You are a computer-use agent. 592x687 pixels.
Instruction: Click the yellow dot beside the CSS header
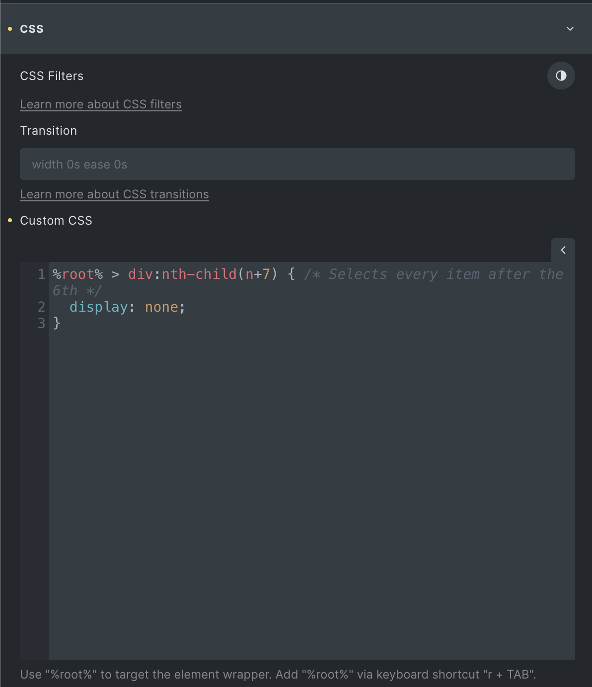click(10, 29)
